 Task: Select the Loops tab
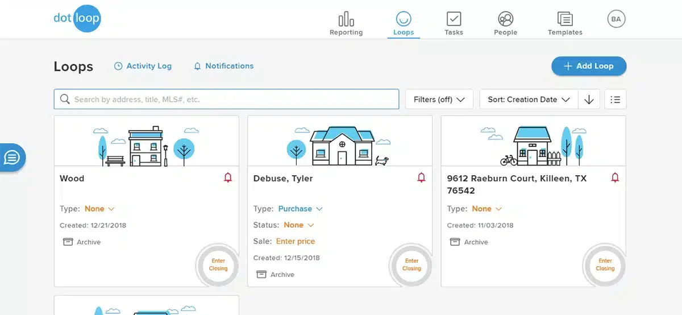404,23
